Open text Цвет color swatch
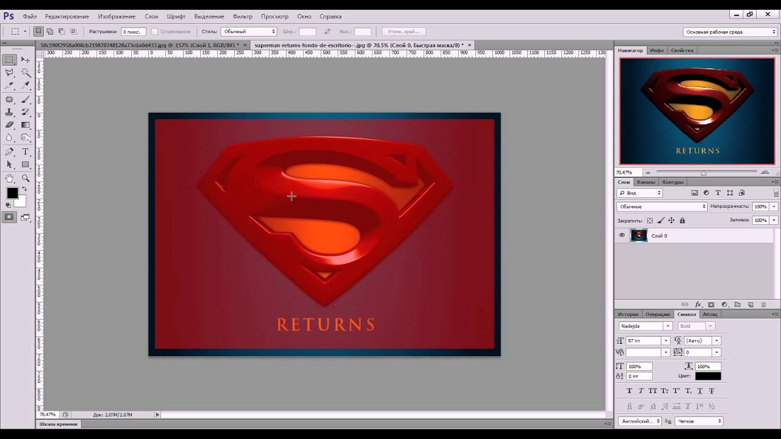This screenshot has height=439, width=781. (x=708, y=376)
